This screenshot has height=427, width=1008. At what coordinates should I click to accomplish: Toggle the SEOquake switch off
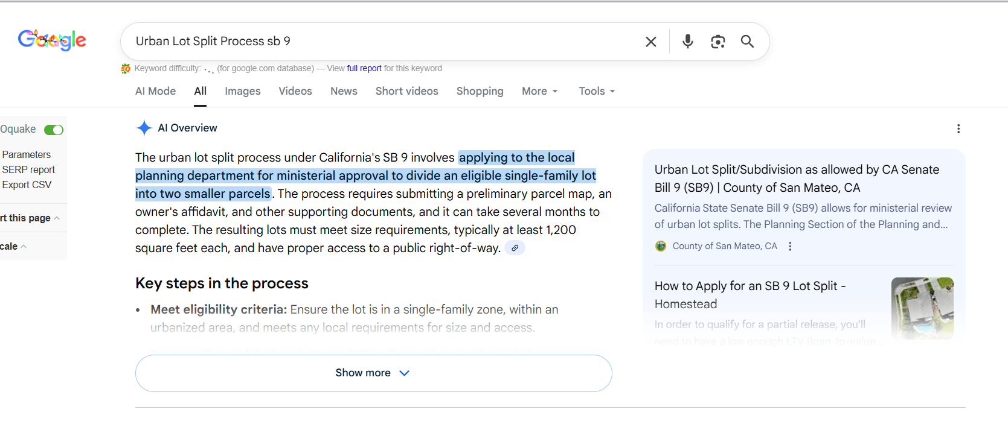tap(54, 130)
